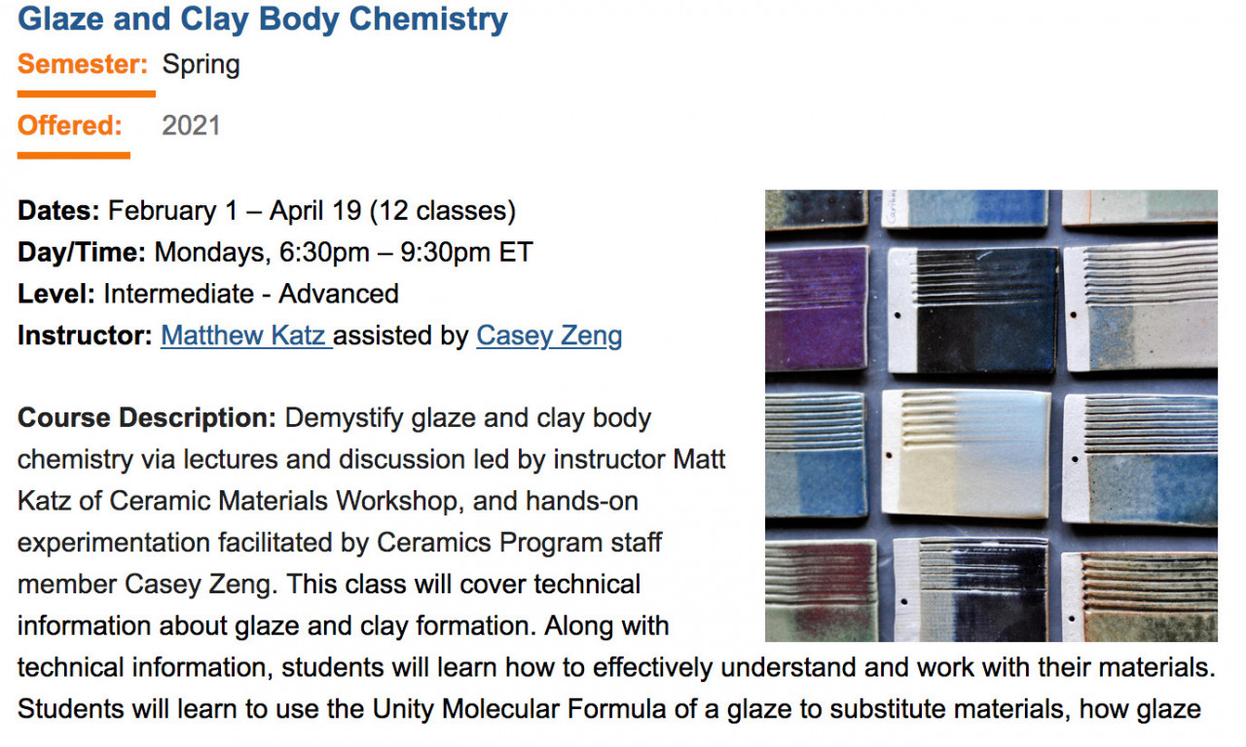The height and width of the screenshot is (747, 1246).
Task: Click the Course Description heading text
Action: [x=147, y=418]
